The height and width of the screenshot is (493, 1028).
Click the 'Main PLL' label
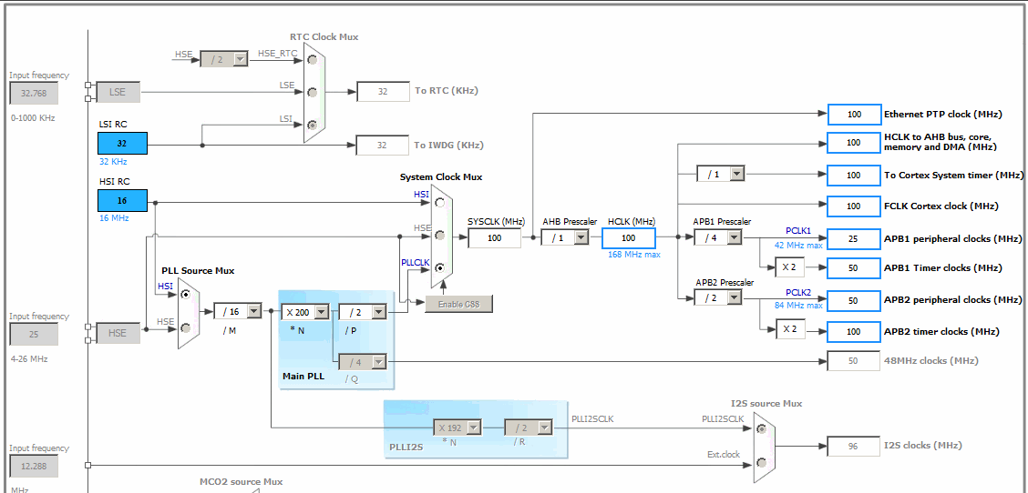click(x=303, y=377)
